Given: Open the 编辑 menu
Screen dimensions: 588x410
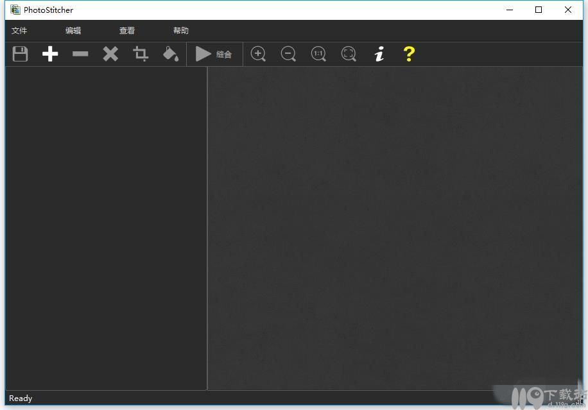Looking at the screenshot, I should coord(73,31).
